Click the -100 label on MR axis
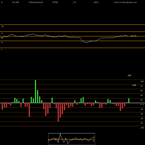145x145 pixels. pos(142,128)
